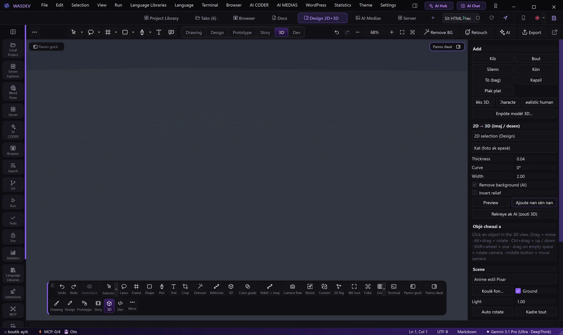Click the Convert tool icon
Screen dimensions: 563x335
324,289
